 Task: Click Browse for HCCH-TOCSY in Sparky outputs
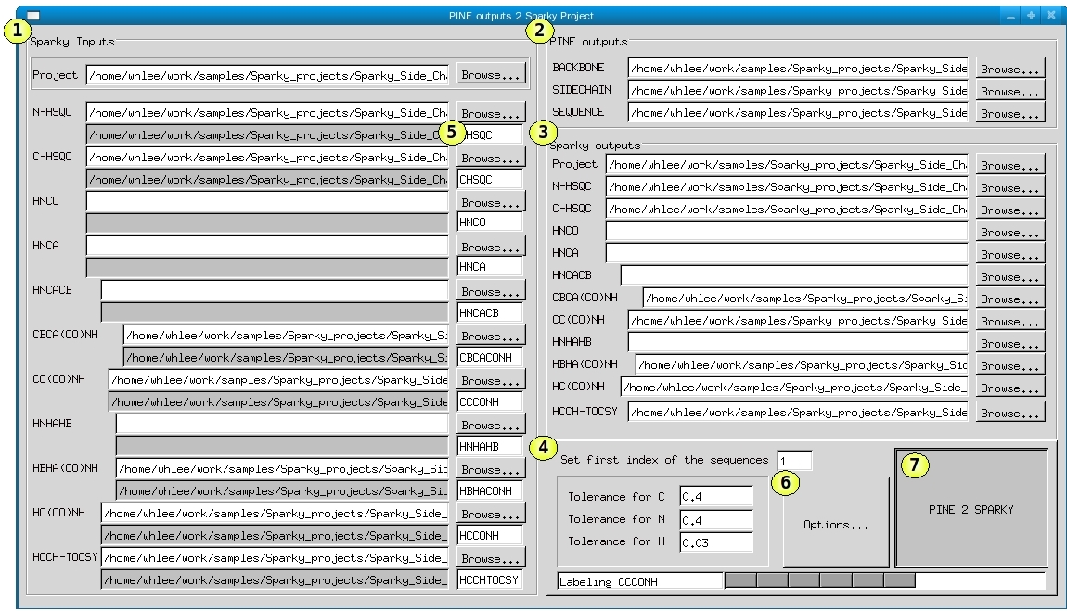coord(1010,413)
